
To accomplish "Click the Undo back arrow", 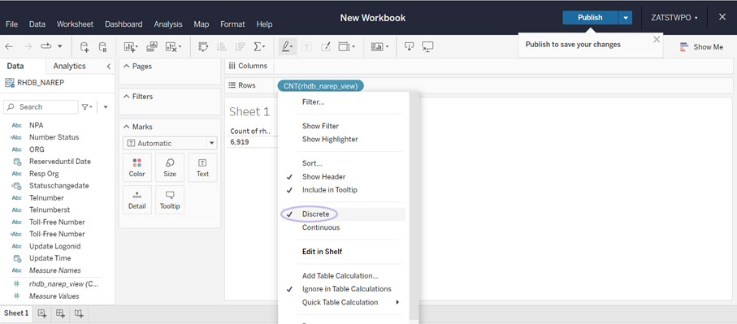I will click(x=9, y=46).
